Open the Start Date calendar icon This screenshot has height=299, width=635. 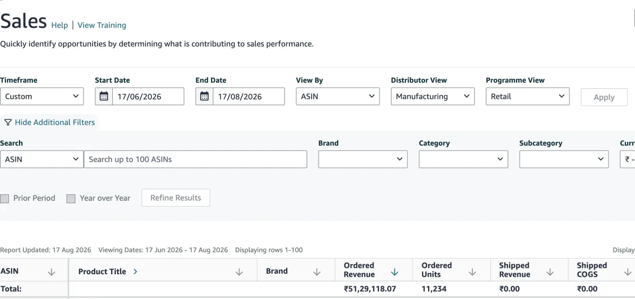click(x=104, y=96)
